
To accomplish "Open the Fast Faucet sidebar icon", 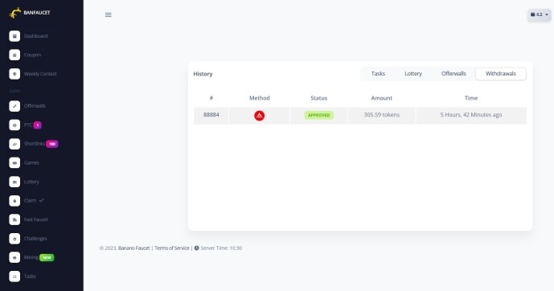I will click(14, 219).
